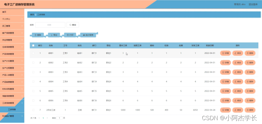The width and height of the screenshot is (262, 124).
Task: Click the 实发工资 value 6050
Action: (x=195, y=110)
